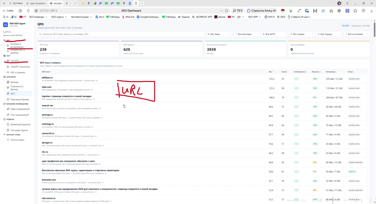This screenshot has width=376, height=204.
Task: Reload the page with browser refresh icon
Action: (28, 11)
